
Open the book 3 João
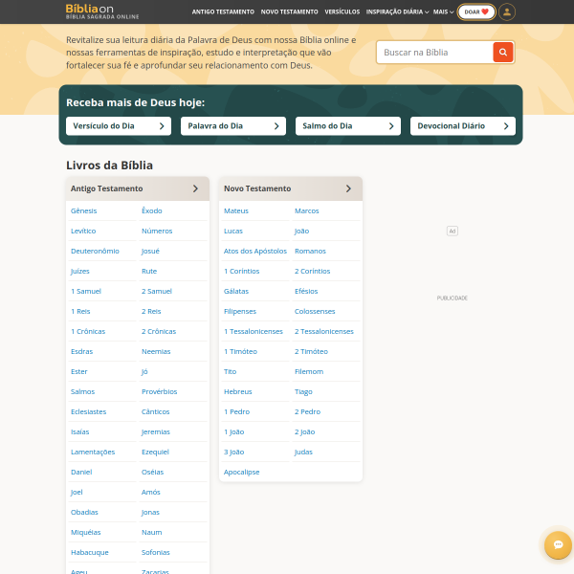[x=234, y=453]
